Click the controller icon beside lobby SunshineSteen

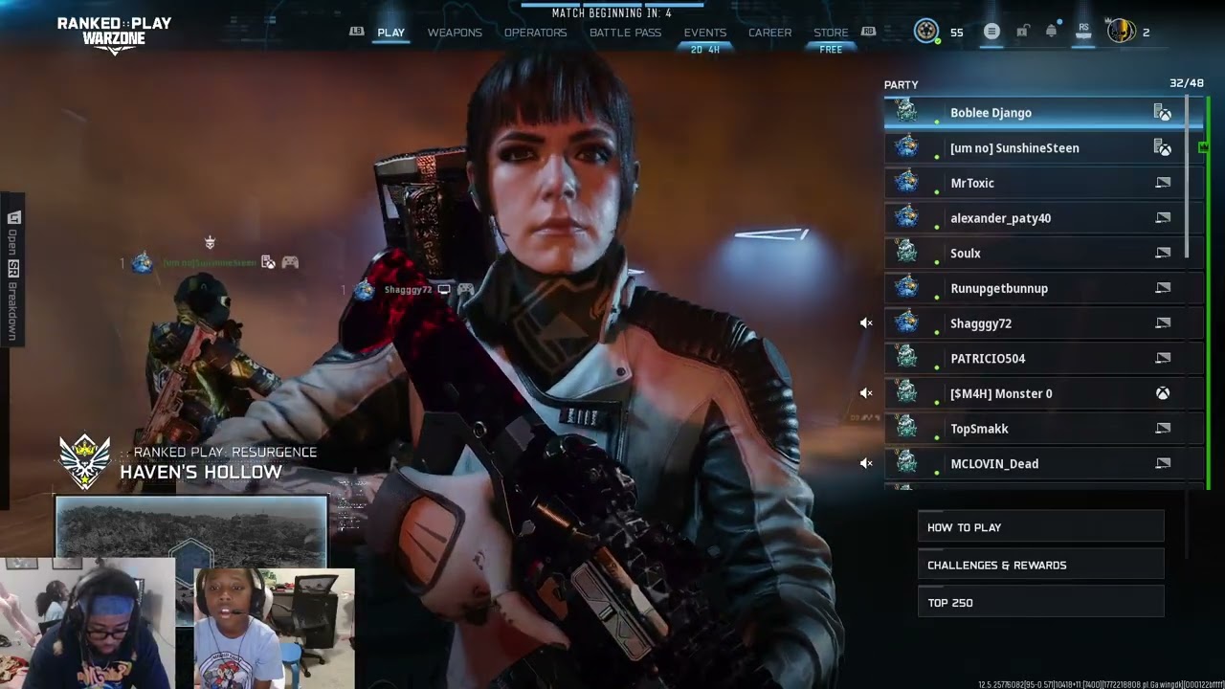coord(290,262)
